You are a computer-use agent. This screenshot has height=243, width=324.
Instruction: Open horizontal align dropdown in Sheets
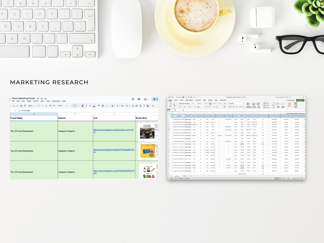click(x=113, y=106)
